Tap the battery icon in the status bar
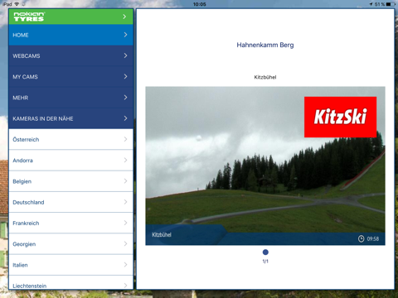 click(391, 4)
